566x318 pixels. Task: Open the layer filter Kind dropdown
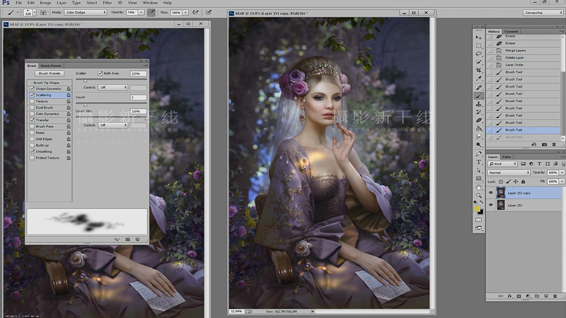pyautogui.click(x=503, y=164)
